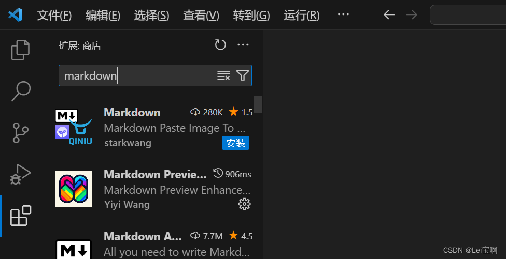
Task: Open the Explorer view in activity bar
Action: click(x=20, y=50)
